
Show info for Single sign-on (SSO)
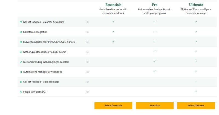tap(88, 92)
